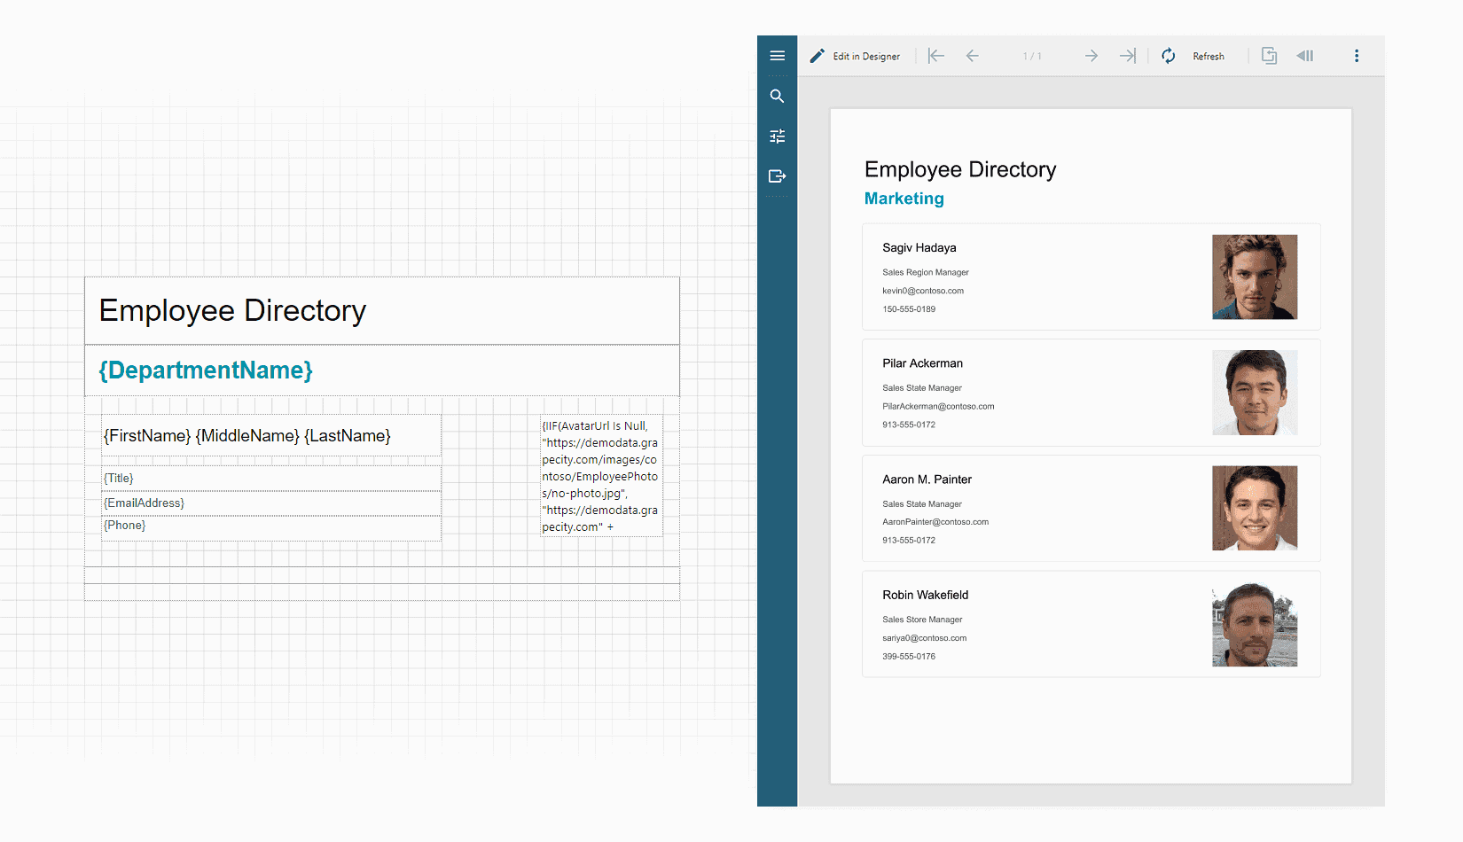
Task: Open the export panel icon
Action: pos(778,176)
